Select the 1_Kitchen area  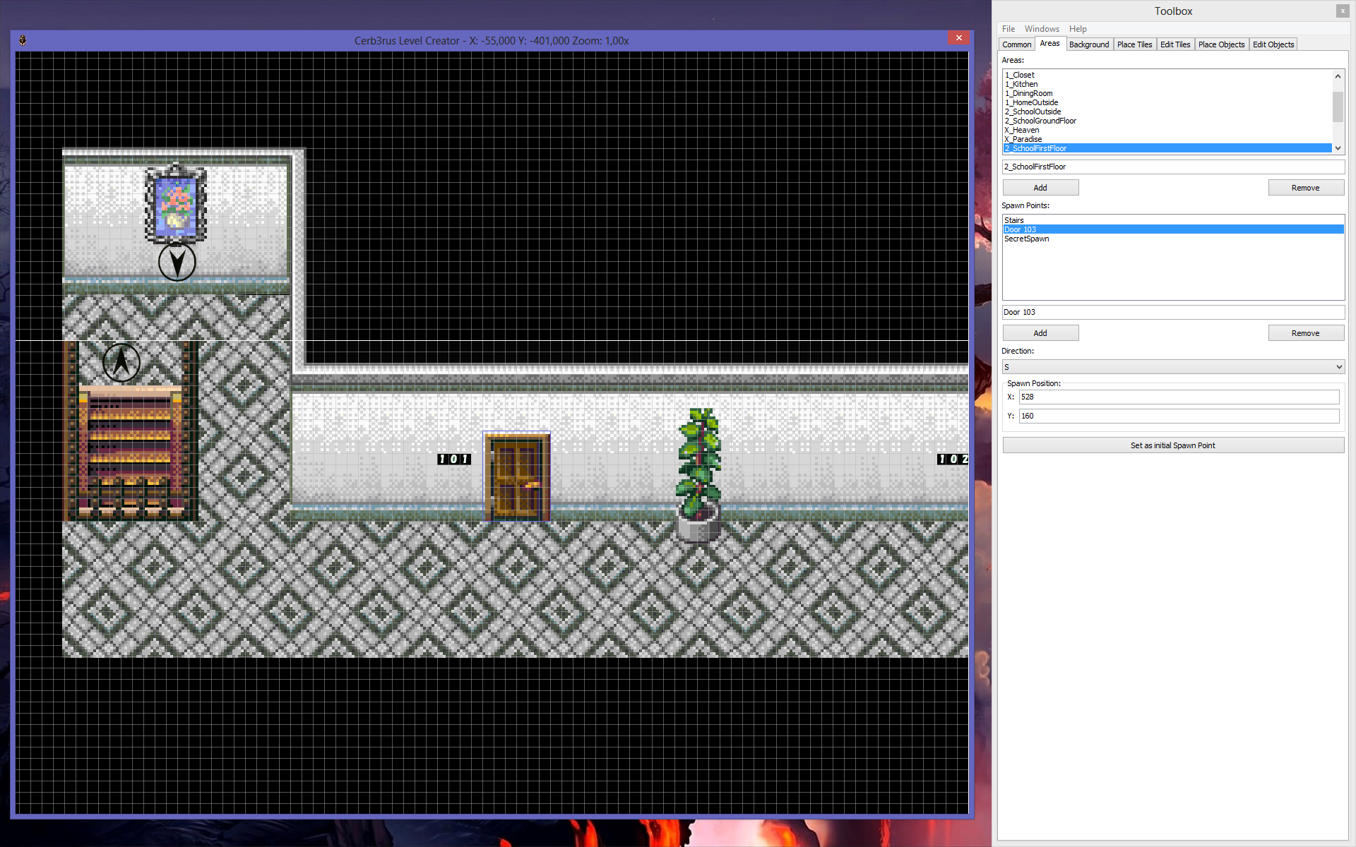pos(1021,83)
